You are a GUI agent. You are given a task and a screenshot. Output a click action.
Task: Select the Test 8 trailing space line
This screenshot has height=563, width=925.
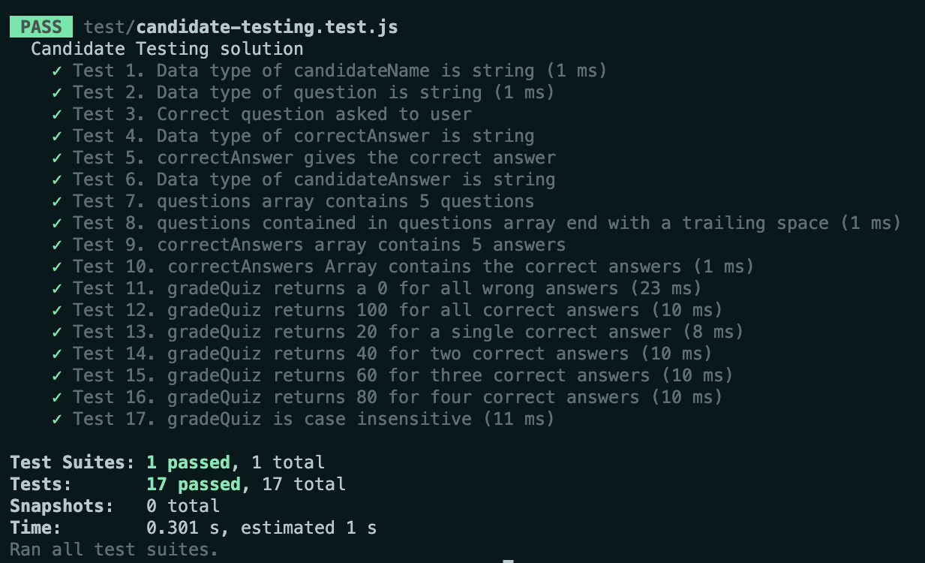[x=486, y=224]
